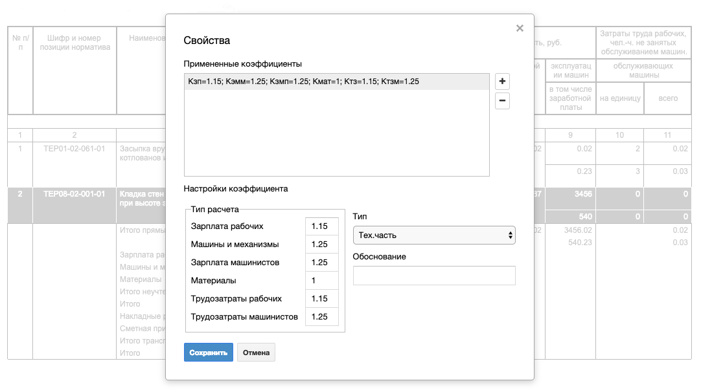This screenshot has height=392, width=701.
Task: Focus the Зарплата рабочих value field
Action: click(321, 226)
